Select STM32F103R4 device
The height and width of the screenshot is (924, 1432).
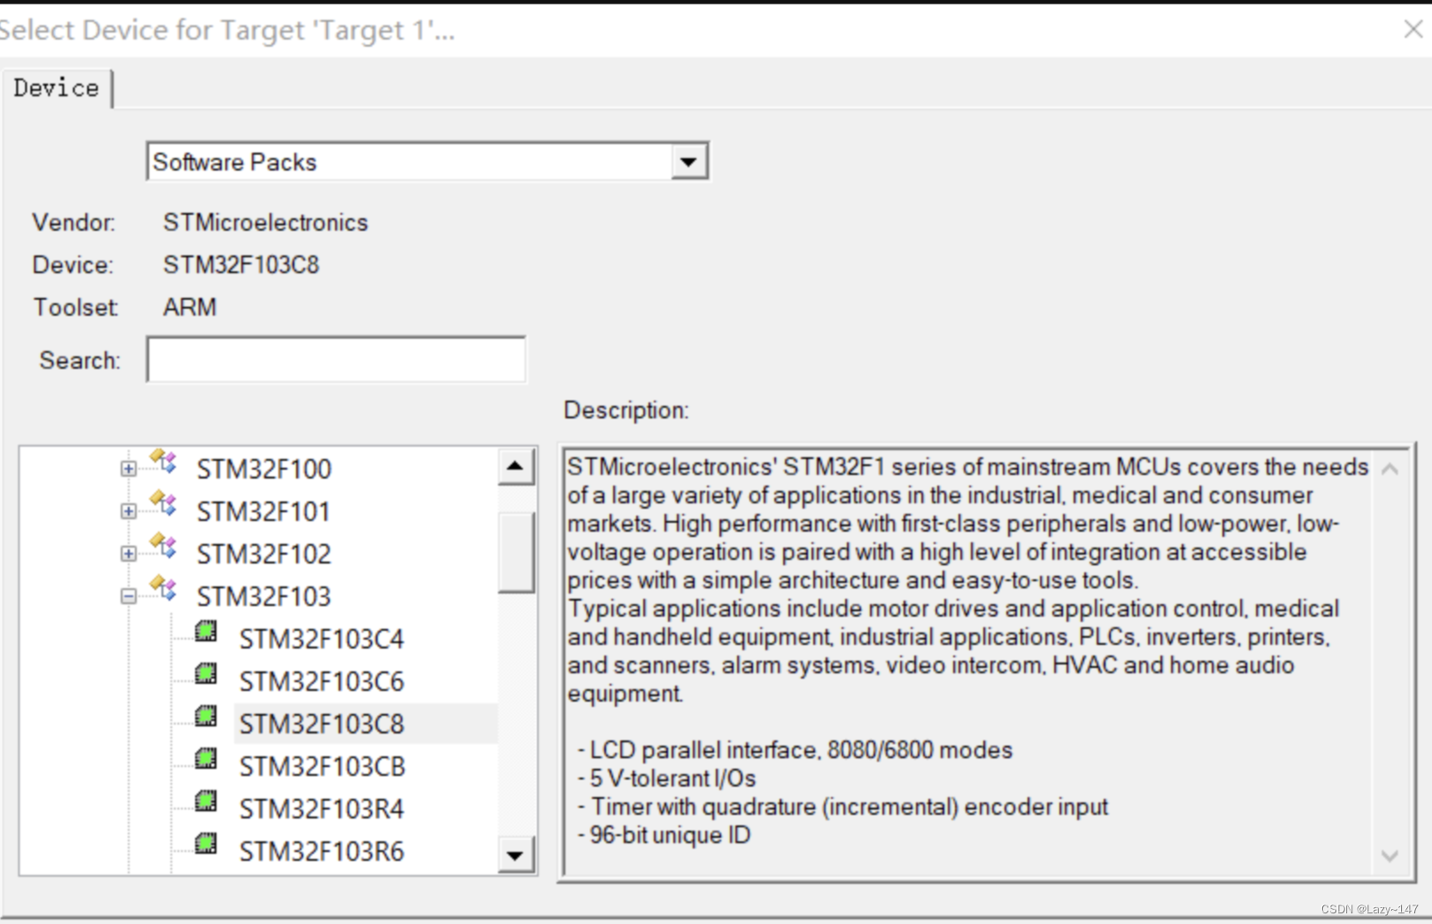click(x=321, y=809)
